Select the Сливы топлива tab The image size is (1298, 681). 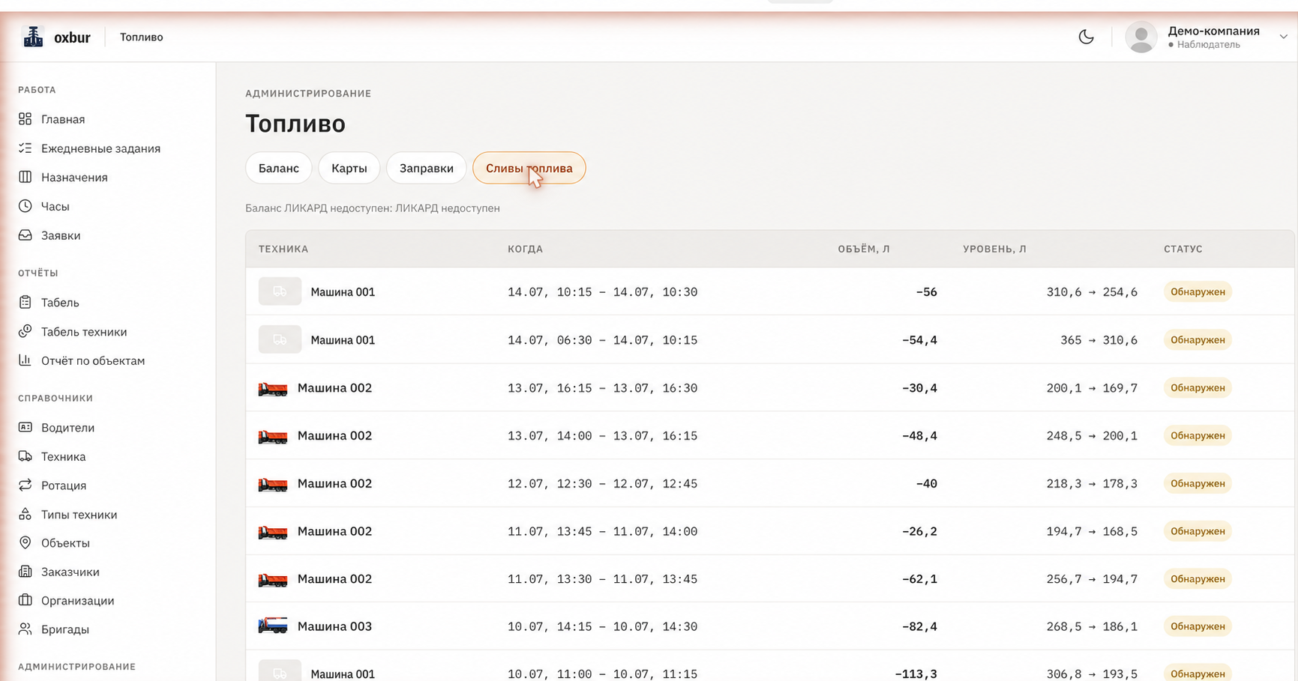click(x=529, y=168)
